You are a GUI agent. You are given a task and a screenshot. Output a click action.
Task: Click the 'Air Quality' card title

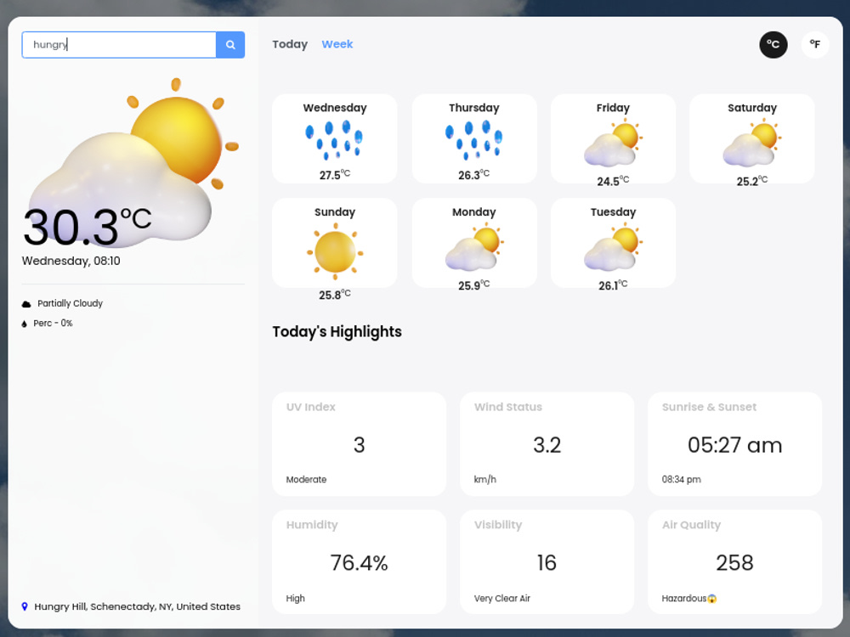coord(691,525)
